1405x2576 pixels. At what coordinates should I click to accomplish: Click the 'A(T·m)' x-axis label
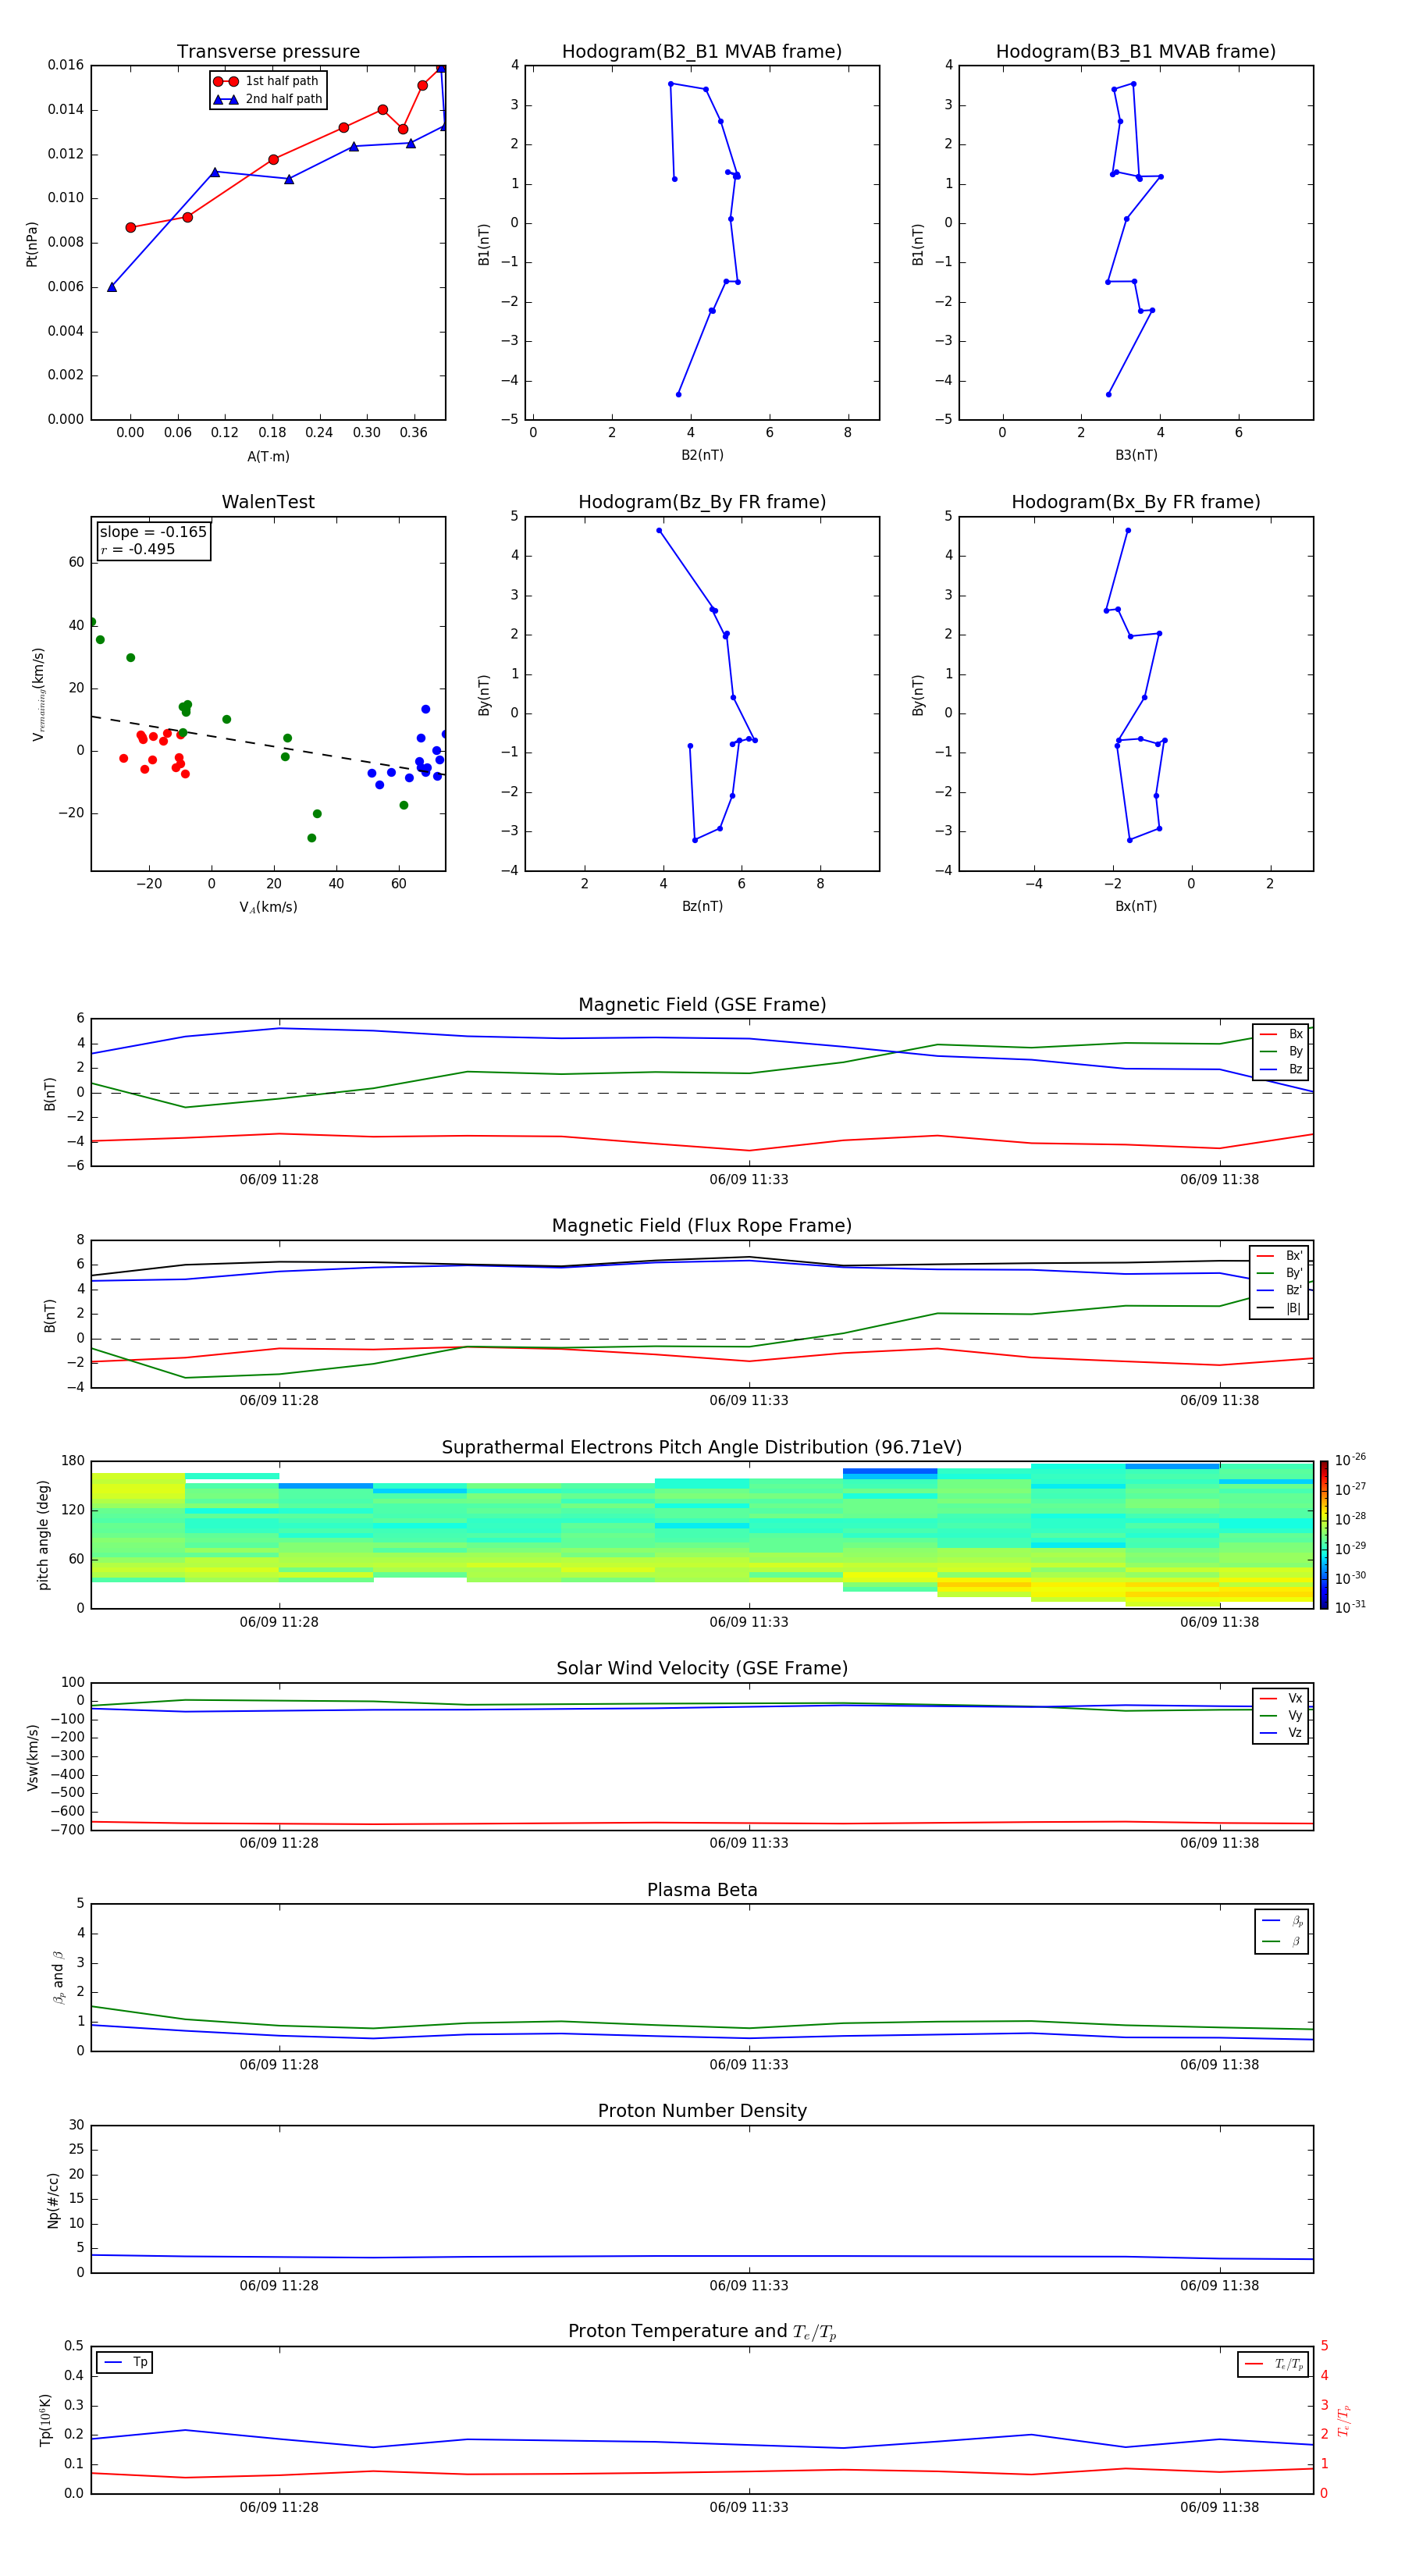268,456
